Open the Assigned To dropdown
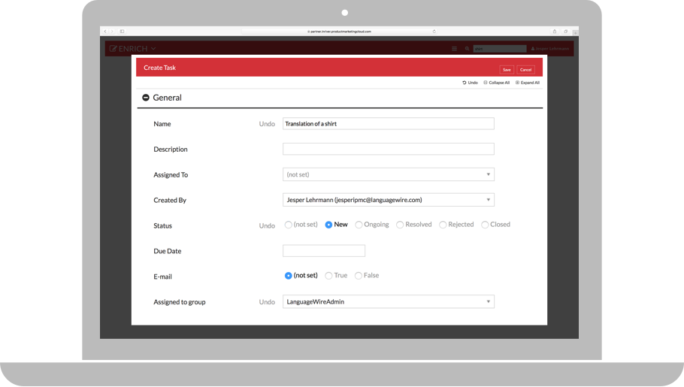The image size is (684, 387). pos(388,174)
